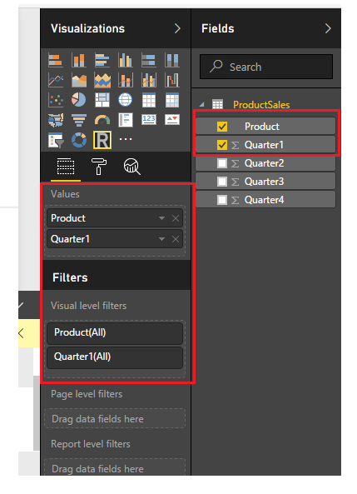Open the Product(All) visual filter
Viewport: 357px width, 494px height.
115,332
